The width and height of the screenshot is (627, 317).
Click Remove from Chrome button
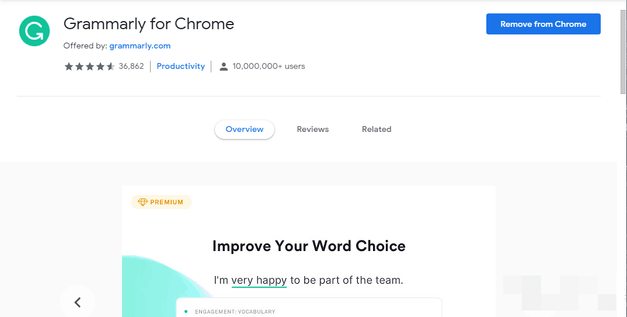point(543,24)
